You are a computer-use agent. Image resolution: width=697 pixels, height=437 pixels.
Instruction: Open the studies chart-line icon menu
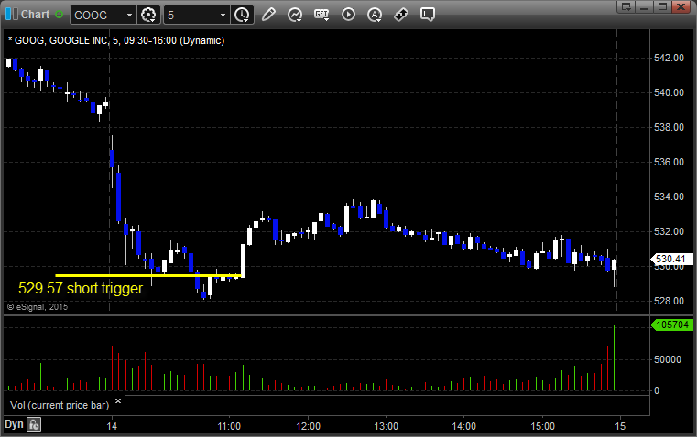click(x=295, y=15)
